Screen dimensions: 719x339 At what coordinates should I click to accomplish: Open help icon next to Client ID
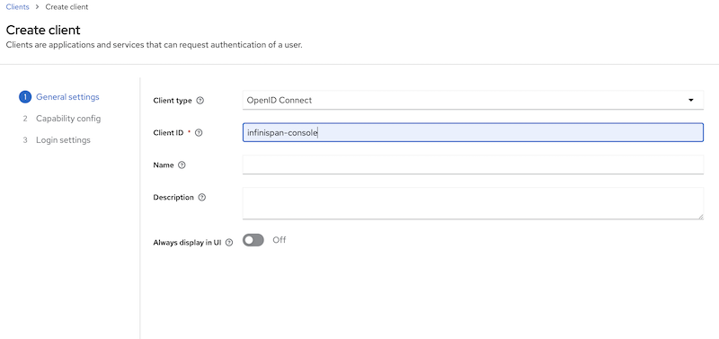(x=199, y=132)
